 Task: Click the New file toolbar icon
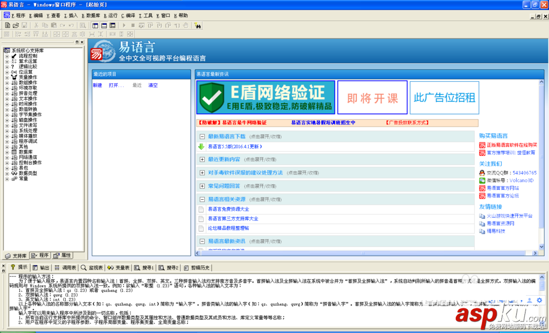pos(7,26)
